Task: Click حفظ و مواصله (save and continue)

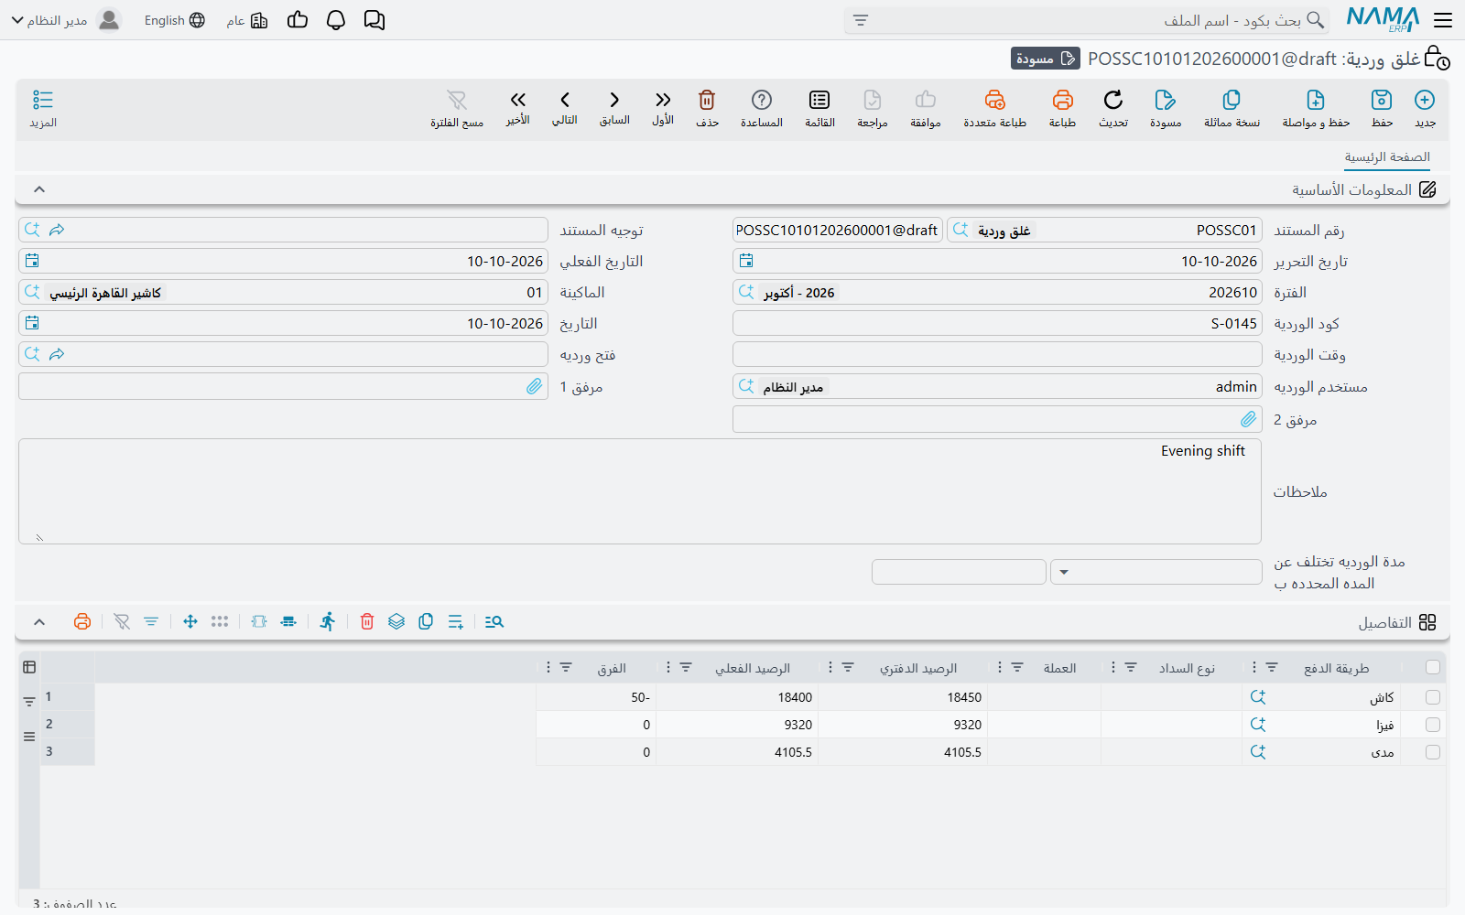Action: [x=1316, y=108]
